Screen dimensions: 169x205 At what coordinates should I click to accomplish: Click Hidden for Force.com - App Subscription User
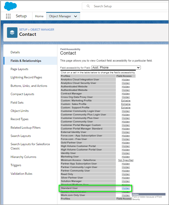pos(126,136)
